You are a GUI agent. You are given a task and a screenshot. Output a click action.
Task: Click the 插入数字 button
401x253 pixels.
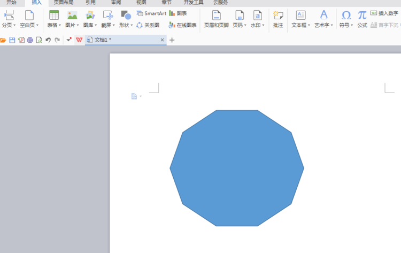tap(384, 13)
